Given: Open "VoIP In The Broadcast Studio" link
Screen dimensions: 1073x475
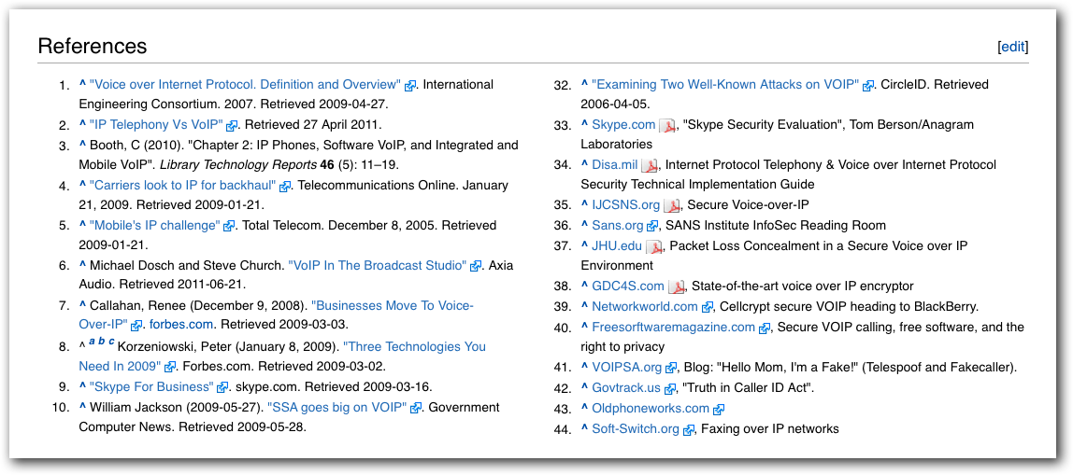Looking at the screenshot, I should point(377,265).
